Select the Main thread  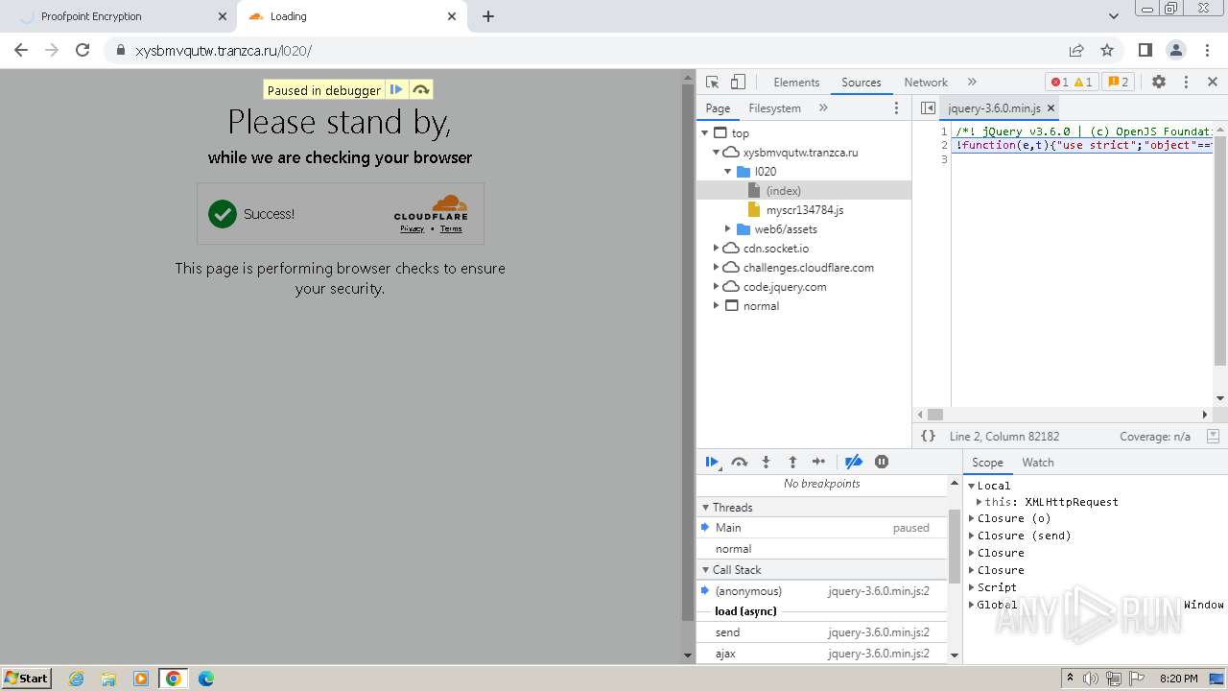pos(822,528)
